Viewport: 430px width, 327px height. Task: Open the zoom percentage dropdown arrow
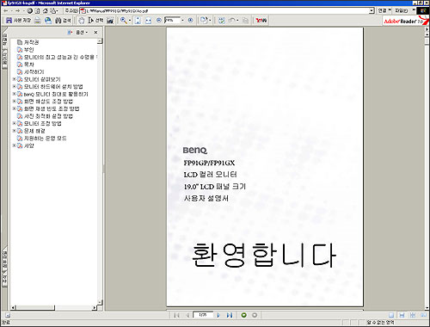pos(182,21)
